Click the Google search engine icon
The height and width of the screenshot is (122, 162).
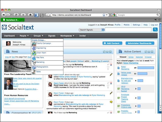113,15
